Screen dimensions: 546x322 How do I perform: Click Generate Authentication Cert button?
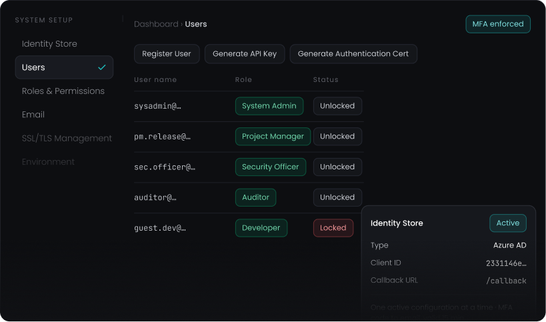[x=353, y=54]
